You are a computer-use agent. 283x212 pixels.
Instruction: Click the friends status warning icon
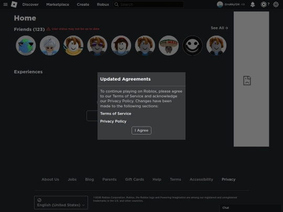(48, 29)
